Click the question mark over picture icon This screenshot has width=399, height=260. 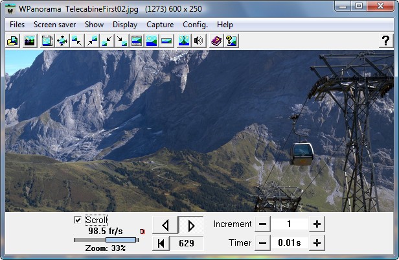pos(231,41)
